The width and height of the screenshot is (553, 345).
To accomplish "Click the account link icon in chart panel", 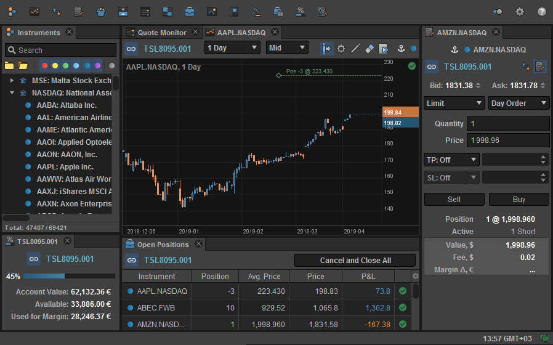I will pos(131,48).
